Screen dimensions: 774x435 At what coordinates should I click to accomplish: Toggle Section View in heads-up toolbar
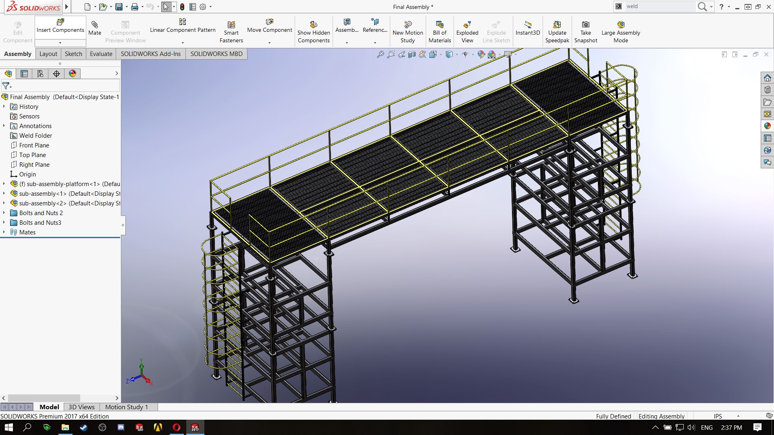click(412, 54)
